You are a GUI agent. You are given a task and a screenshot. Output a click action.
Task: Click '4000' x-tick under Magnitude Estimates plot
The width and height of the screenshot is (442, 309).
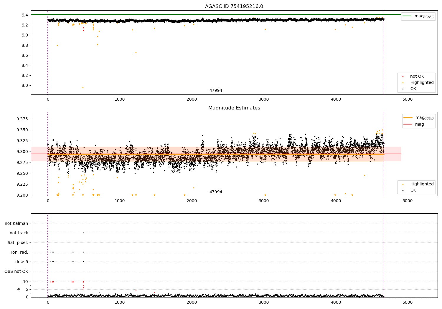coord(336,201)
